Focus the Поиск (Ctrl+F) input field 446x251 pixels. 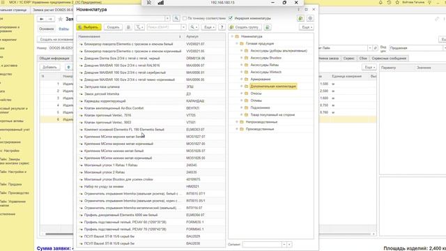(164, 27)
